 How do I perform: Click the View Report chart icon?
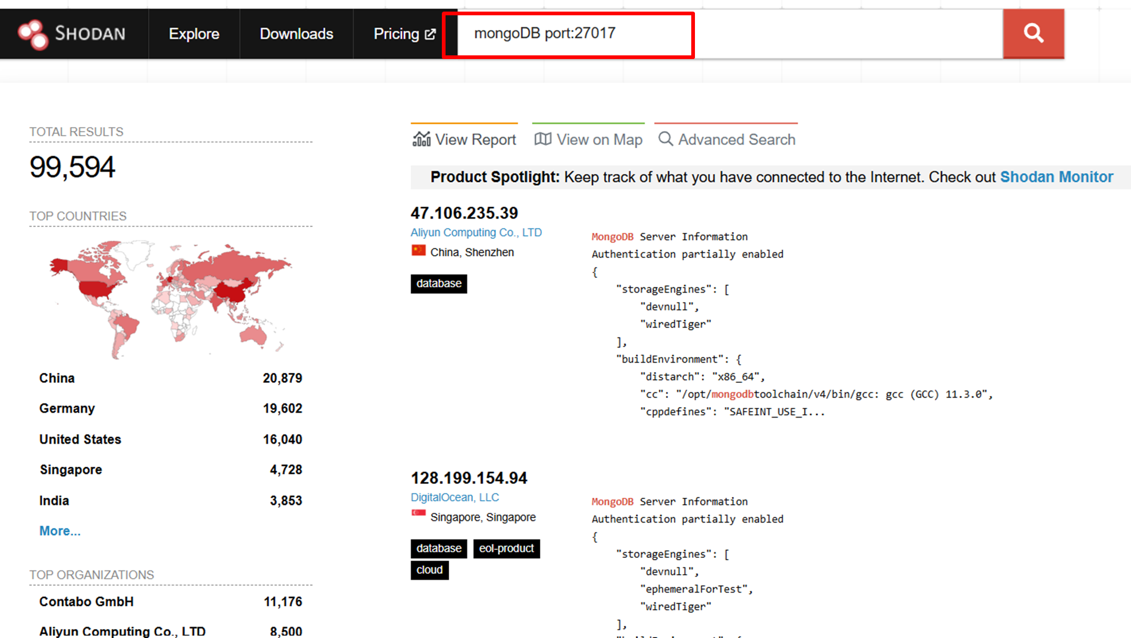(x=421, y=139)
